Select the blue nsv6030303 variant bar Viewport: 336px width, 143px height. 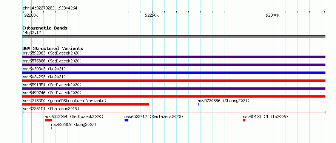[174, 73]
